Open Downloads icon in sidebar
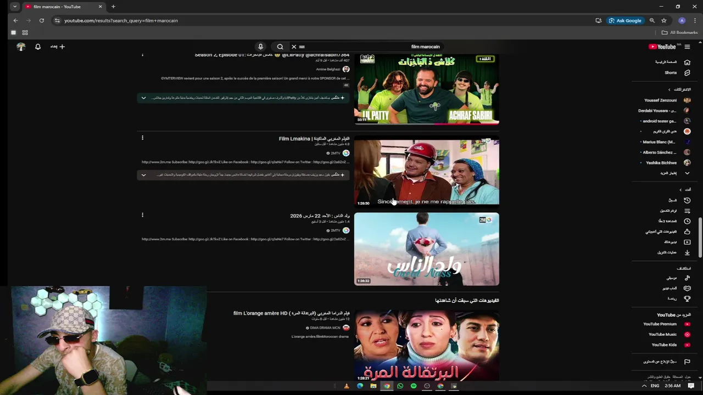This screenshot has height=395, width=703. 687,252
